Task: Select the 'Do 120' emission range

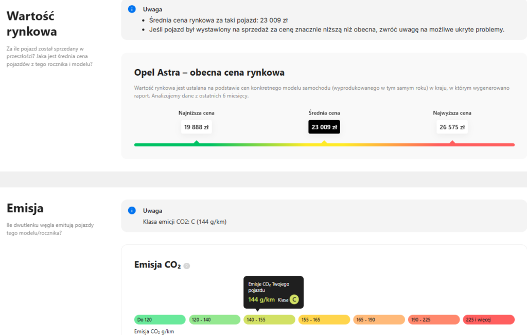Action: point(160,320)
